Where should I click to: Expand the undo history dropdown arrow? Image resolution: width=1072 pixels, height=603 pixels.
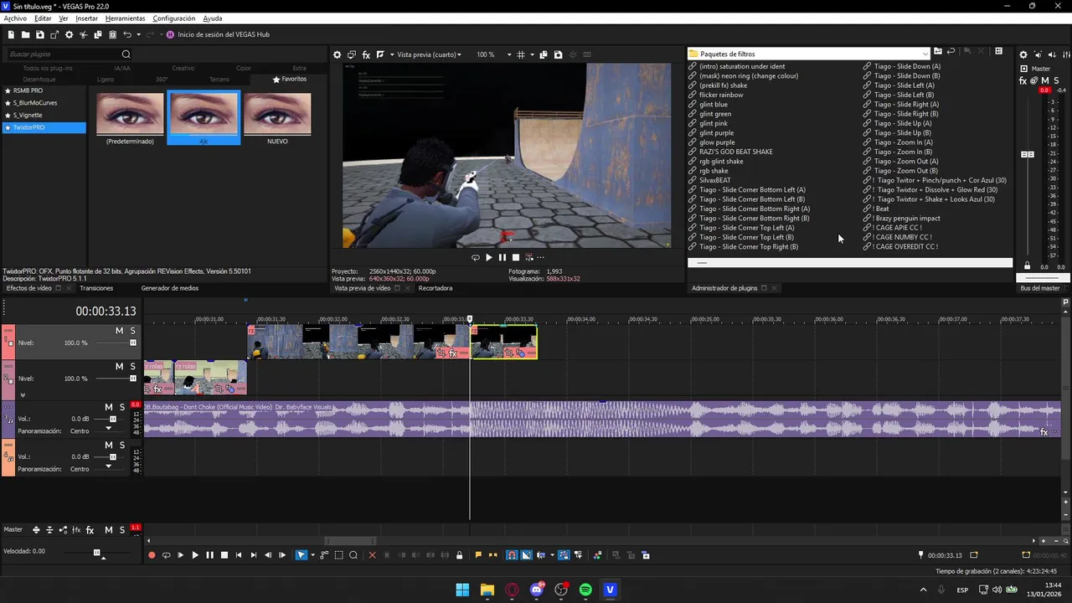pos(137,34)
